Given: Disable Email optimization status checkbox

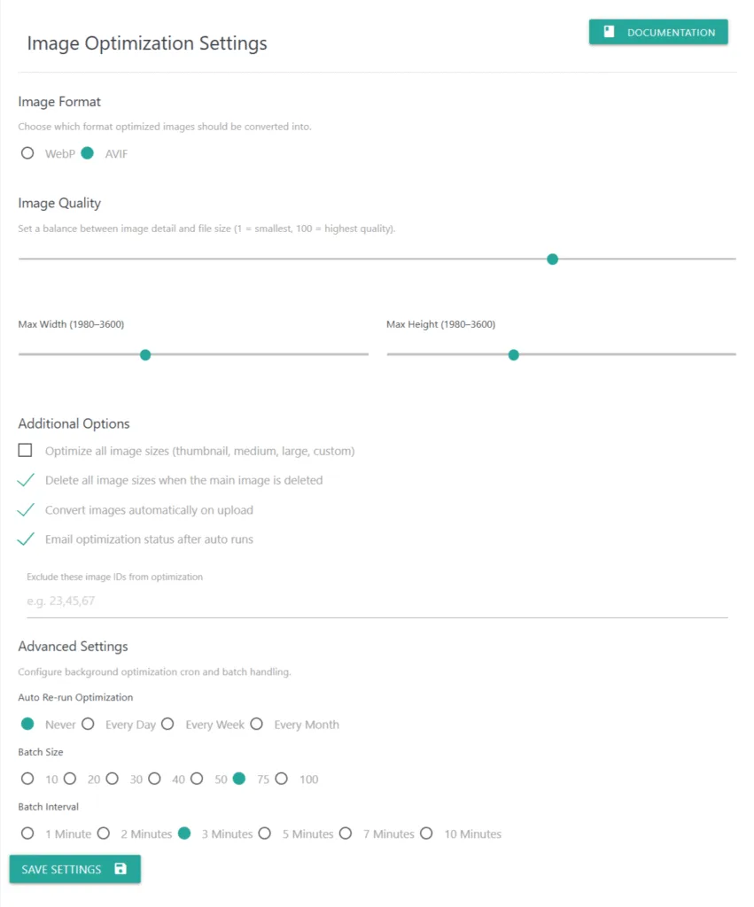Looking at the screenshot, I should (x=27, y=539).
